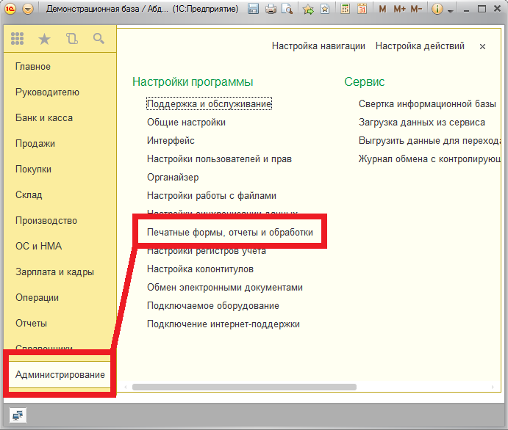Click the add to favorites star icon
Viewport: 508px width, 430px height.
(308, 10)
